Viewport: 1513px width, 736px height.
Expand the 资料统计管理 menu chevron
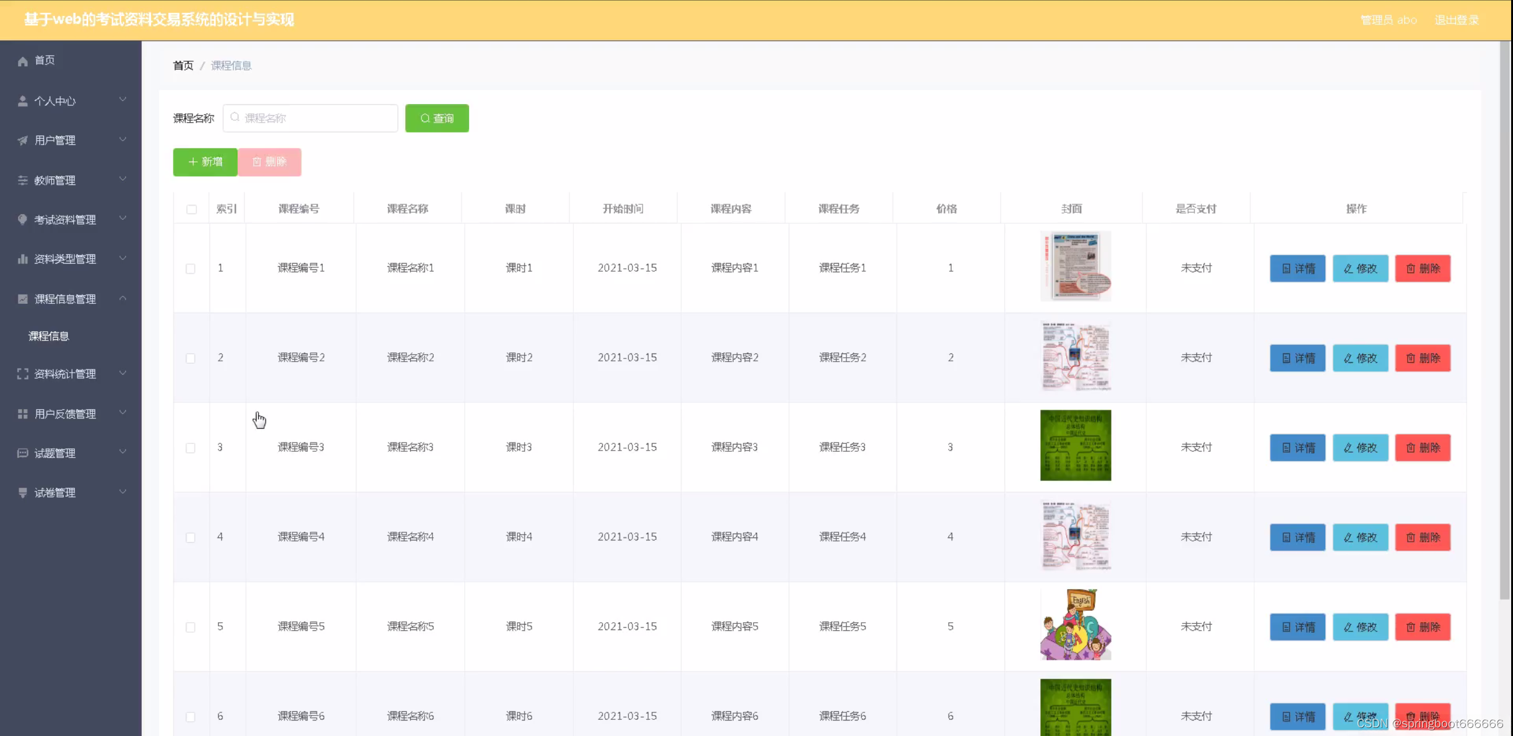tap(123, 373)
